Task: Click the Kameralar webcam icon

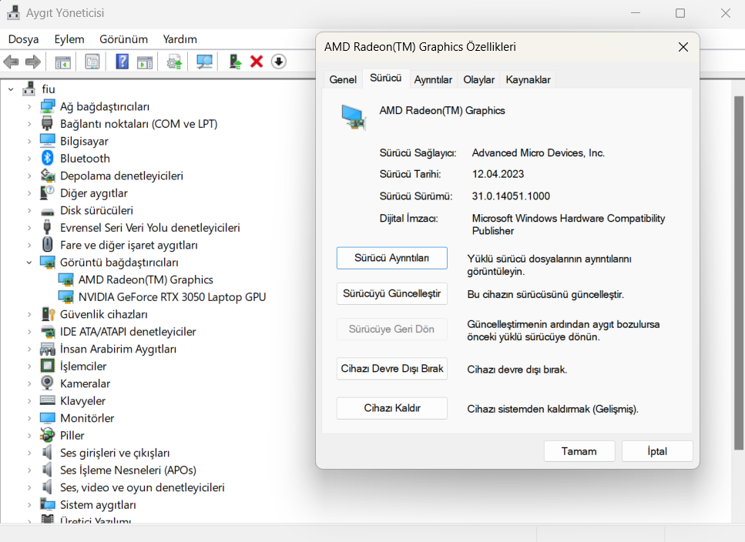Action: click(x=48, y=383)
